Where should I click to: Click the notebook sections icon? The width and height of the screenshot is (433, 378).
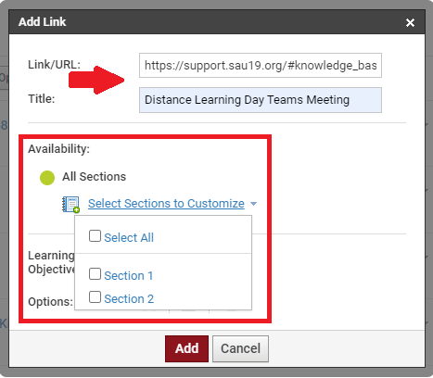71,204
